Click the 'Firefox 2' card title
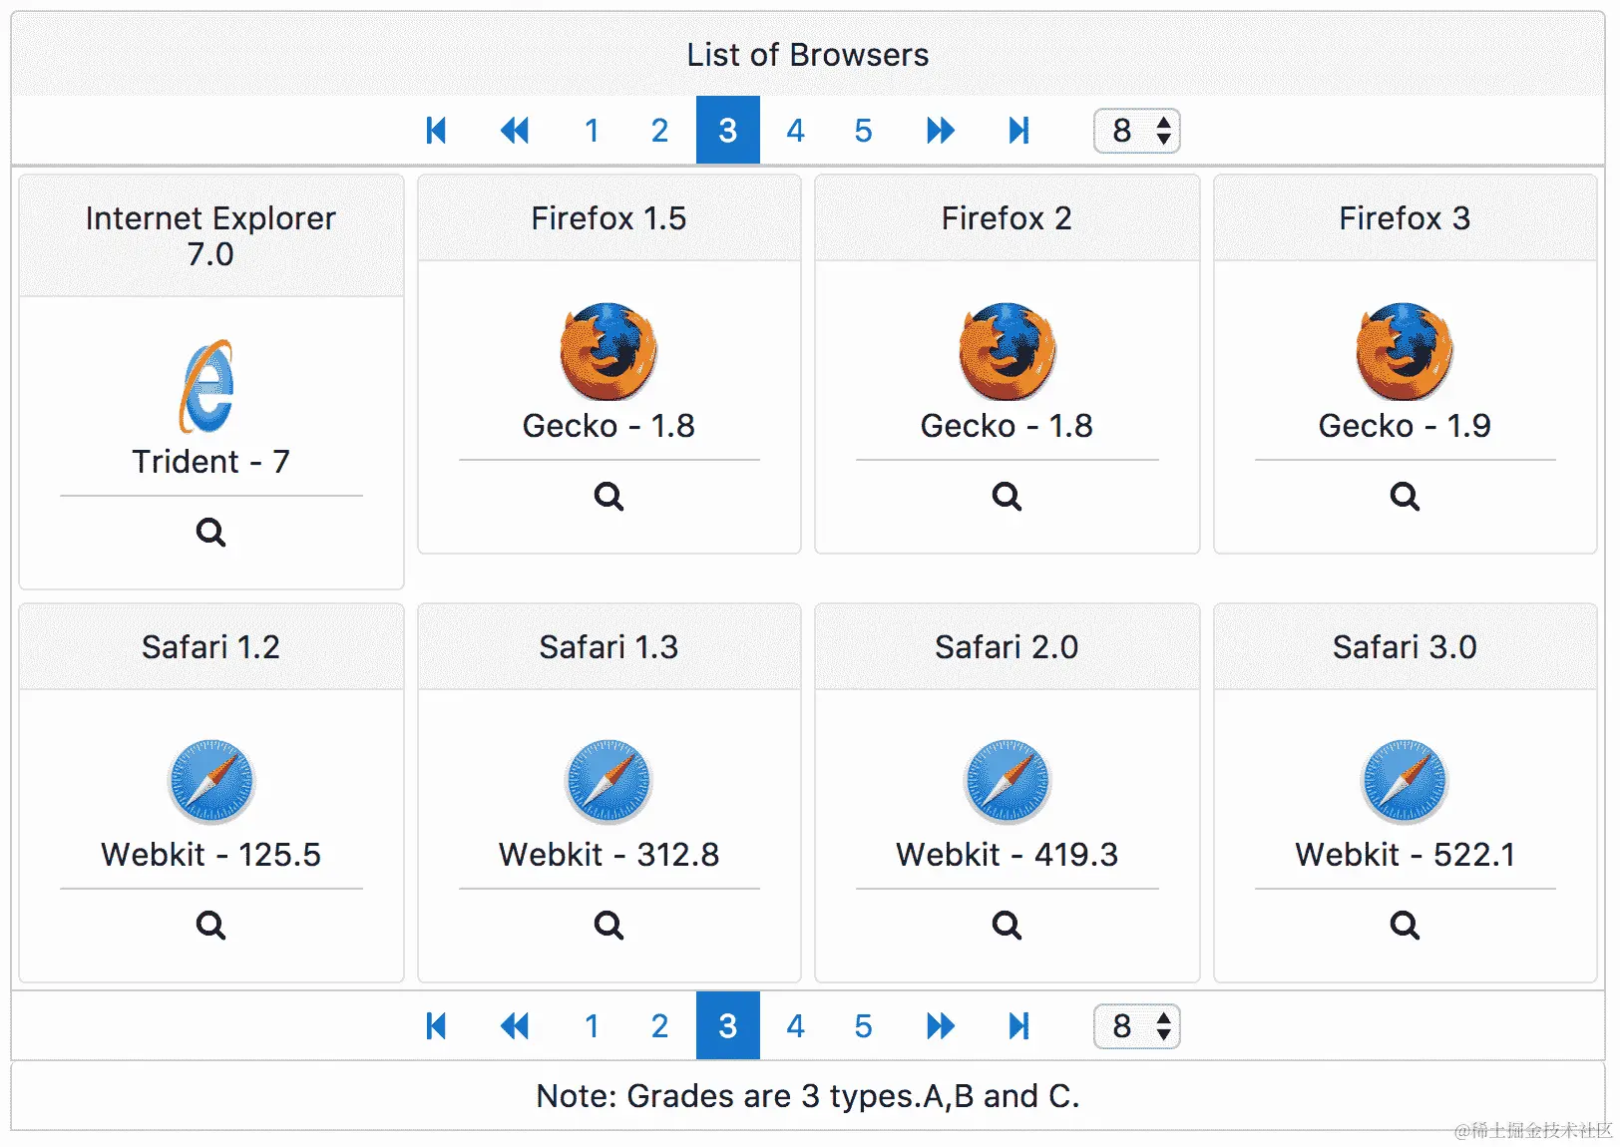 click(x=1007, y=218)
